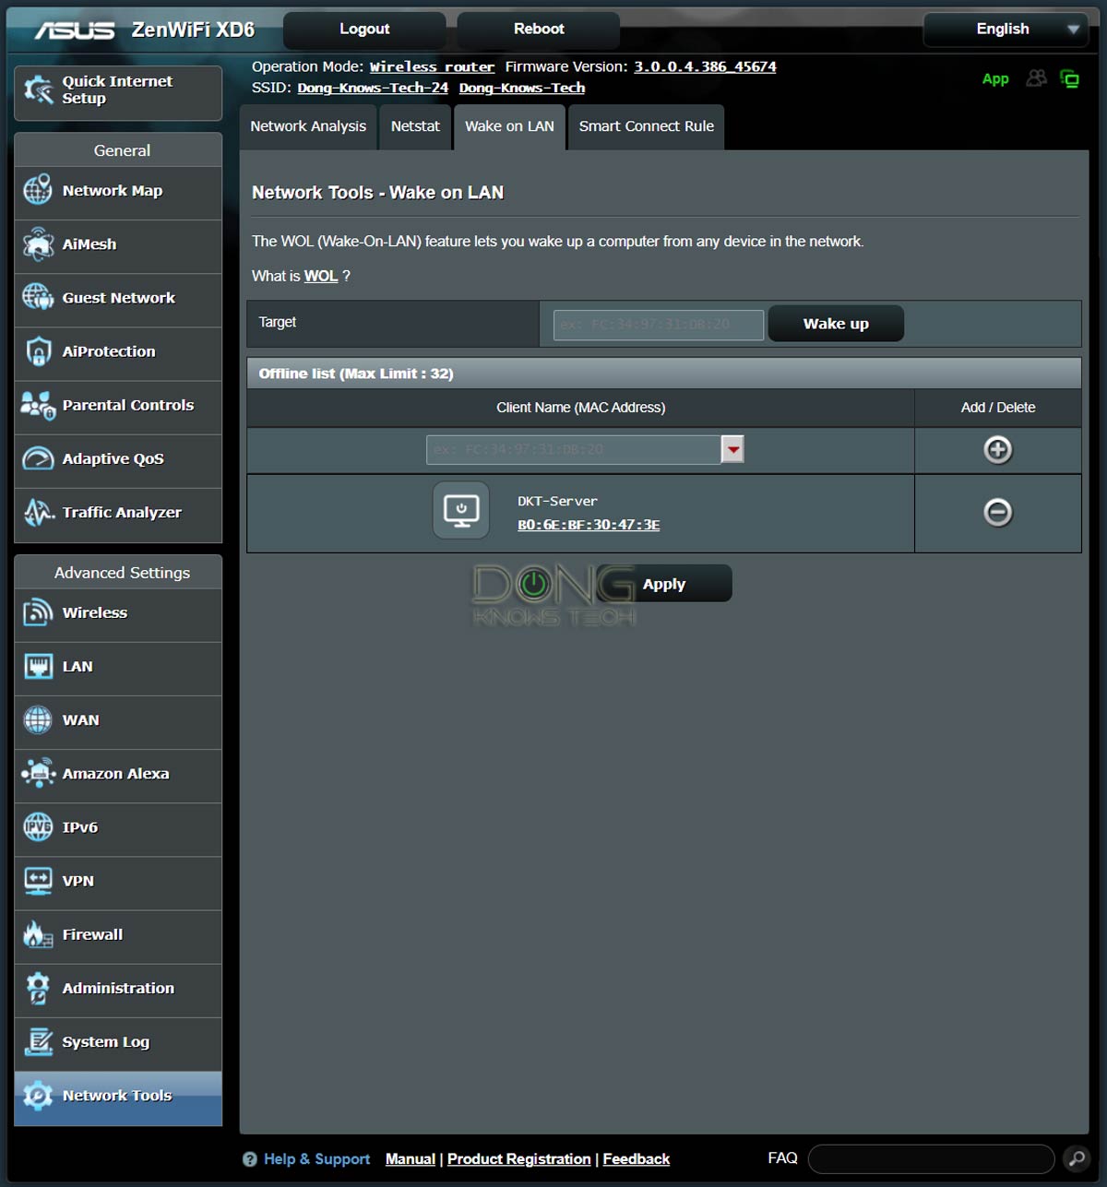Open the Product Registration link
This screenshot has height=1187, width=1107.
(519, 1159)
